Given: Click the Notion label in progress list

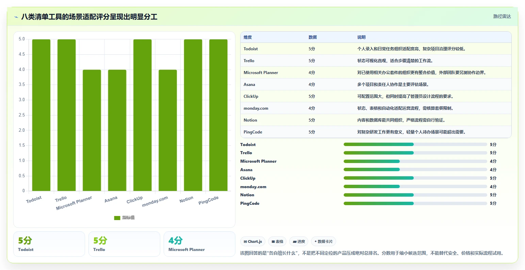Looking at the screenshot, I should tap(247, 195).
